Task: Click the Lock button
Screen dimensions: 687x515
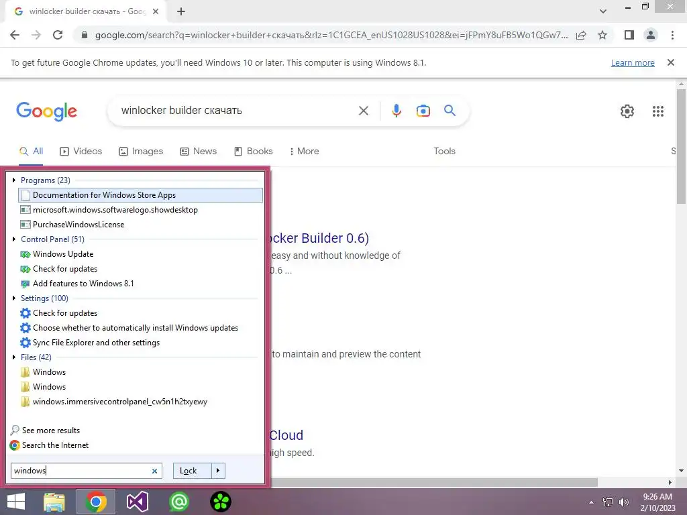Action: pyautogui.click(x=193, y=471)
